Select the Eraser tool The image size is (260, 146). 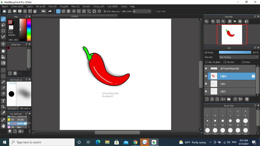(x=3, y=25)
